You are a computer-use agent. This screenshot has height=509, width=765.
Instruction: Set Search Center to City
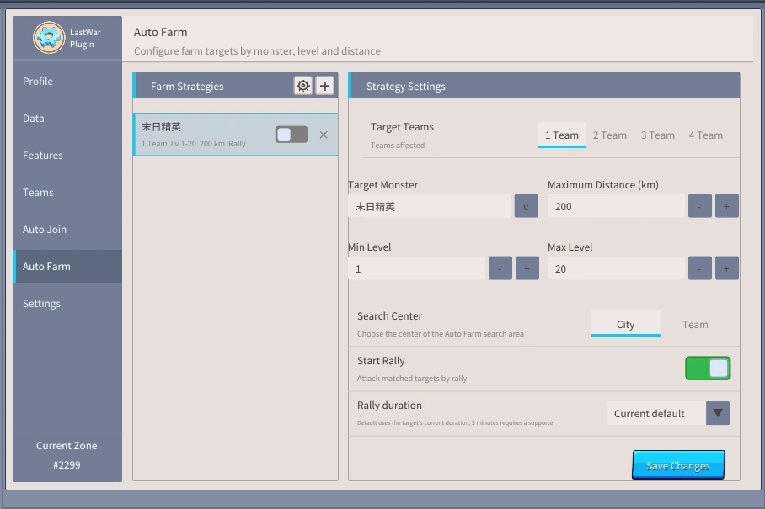click(x=625, y=324)
